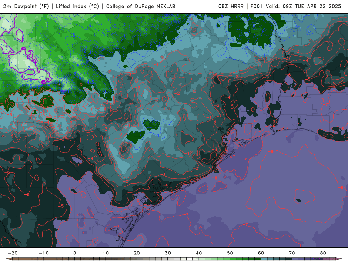The image size is (348, 261).
Task: Click the 'F001' forecast hour label
Action: click(x=257, y=6)
